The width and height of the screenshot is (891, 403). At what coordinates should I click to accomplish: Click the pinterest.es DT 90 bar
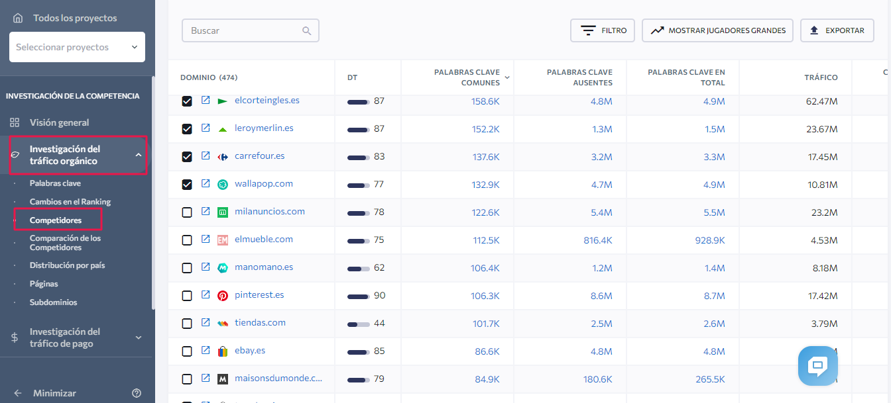click(x=359, y=296)
